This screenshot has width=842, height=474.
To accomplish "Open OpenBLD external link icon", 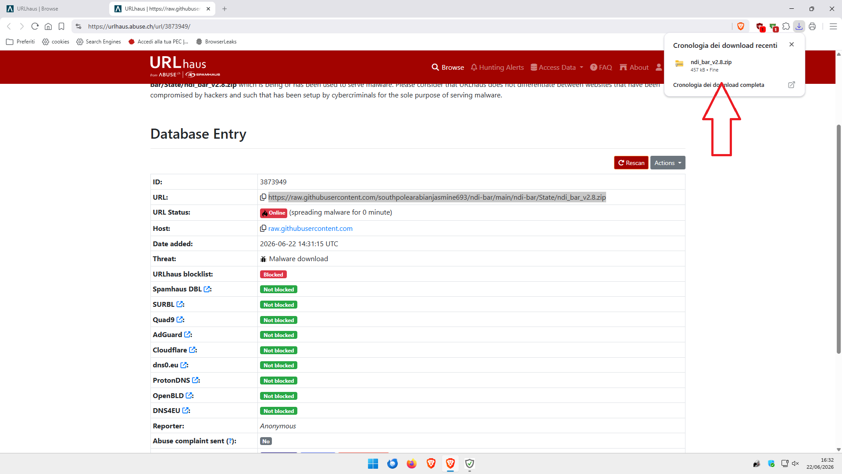I will (x=189, y=395).
